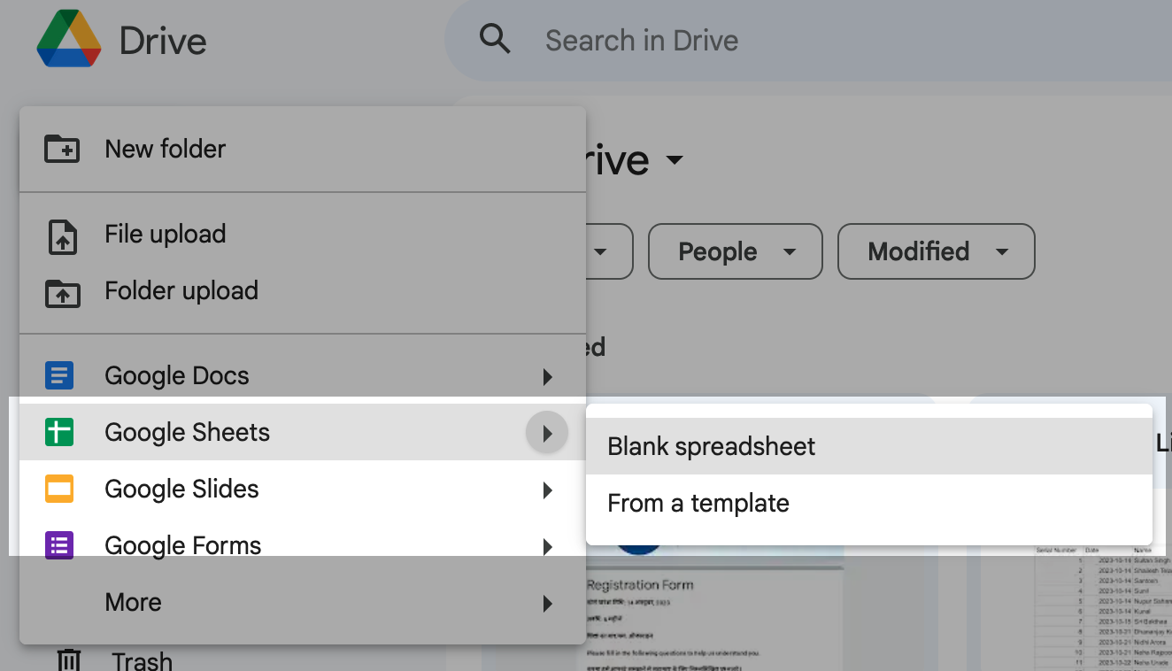Expand the Google Slides submenu arrow
The height and width of the screenshot is (671, 1172).
click(x=547, y=490)
